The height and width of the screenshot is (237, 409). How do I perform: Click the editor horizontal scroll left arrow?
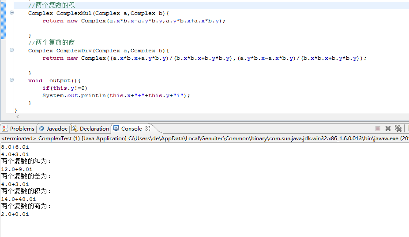coord(18,117)
